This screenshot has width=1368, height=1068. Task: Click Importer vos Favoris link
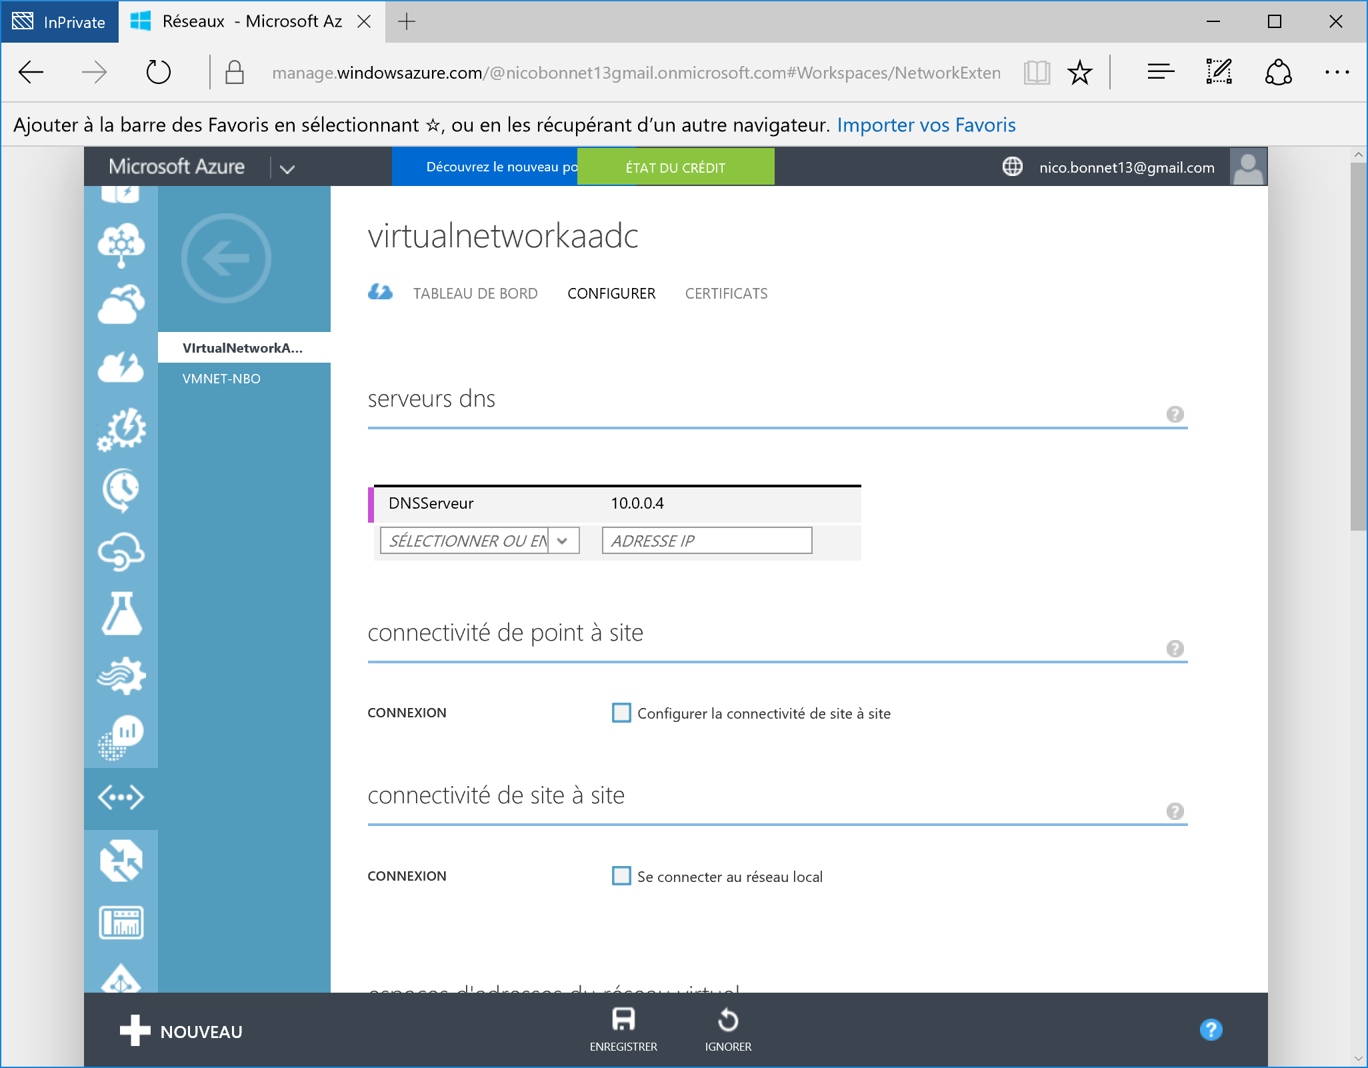[925, 125]
